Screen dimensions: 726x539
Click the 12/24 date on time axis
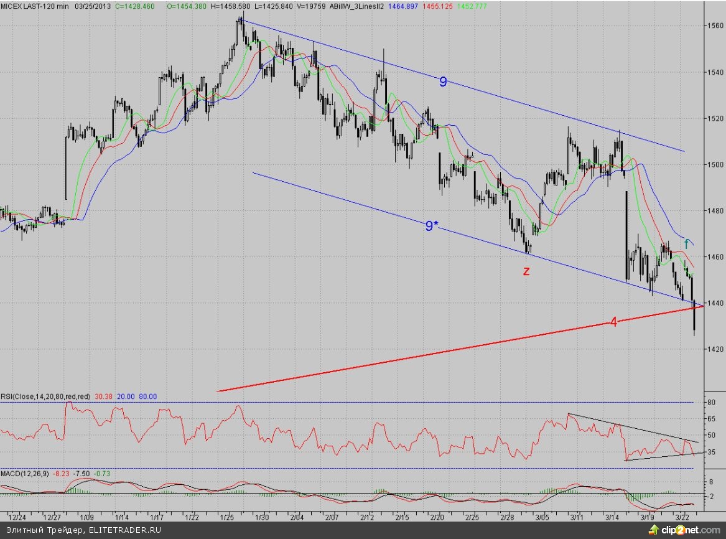[17, 517]
